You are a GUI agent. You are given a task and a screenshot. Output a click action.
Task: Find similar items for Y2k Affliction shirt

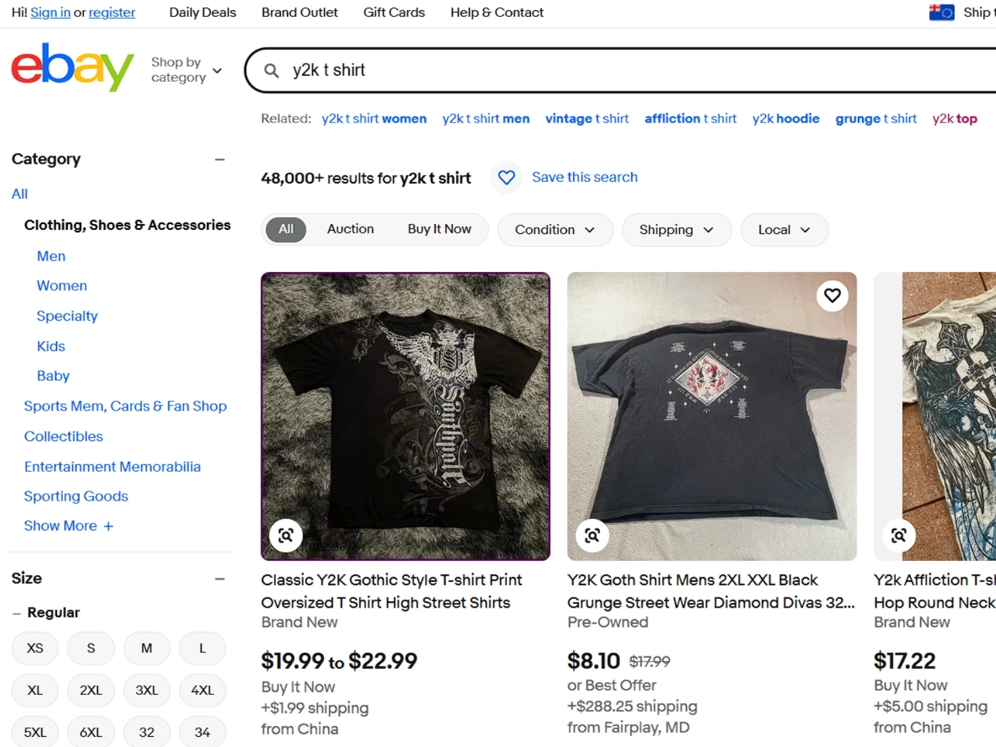899,536
